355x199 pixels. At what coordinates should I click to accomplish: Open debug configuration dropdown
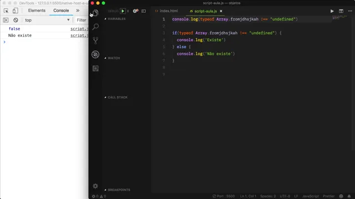pos(128,11)
